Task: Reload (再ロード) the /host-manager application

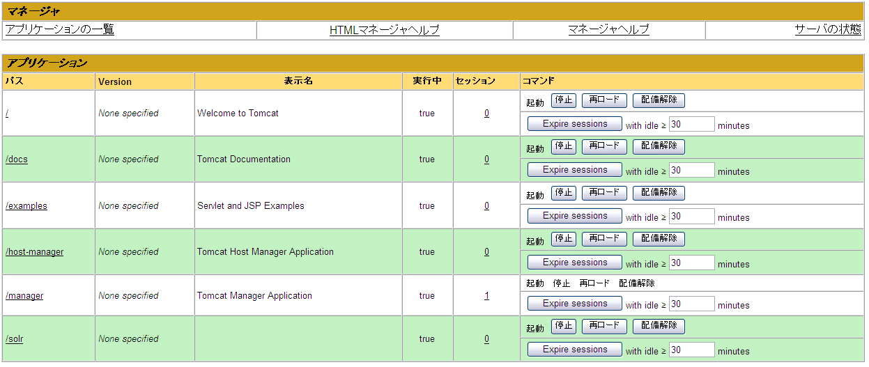Action: point(604,239)
